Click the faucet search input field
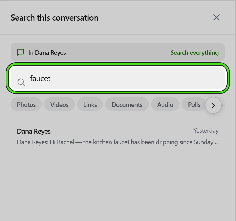Screen dimensions: 236x221 (118, 78)
